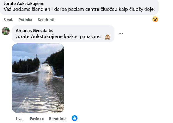This screenshot has width=173, height=123.
Task: Open the '3 val.' timestamp link
Action: (x=8, y=20)
